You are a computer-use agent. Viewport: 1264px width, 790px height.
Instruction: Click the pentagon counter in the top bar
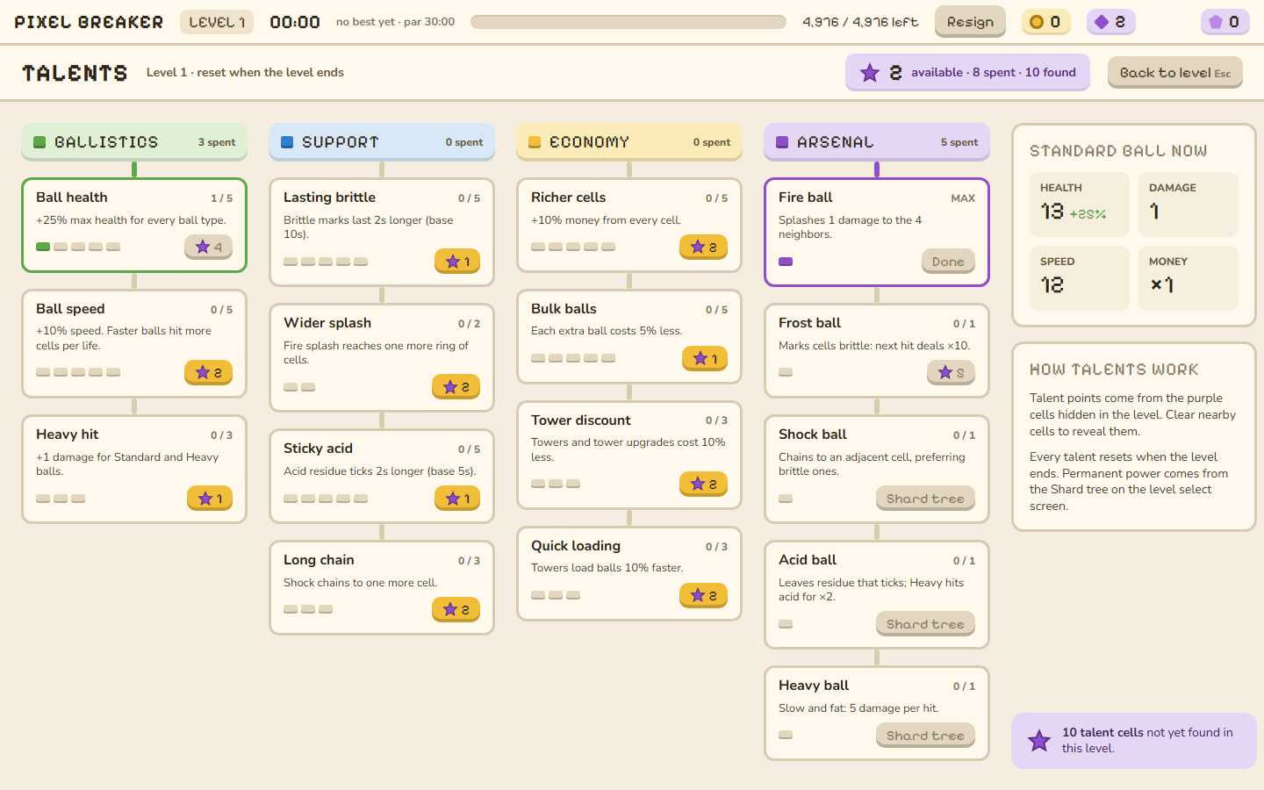tap(1224, 22)
